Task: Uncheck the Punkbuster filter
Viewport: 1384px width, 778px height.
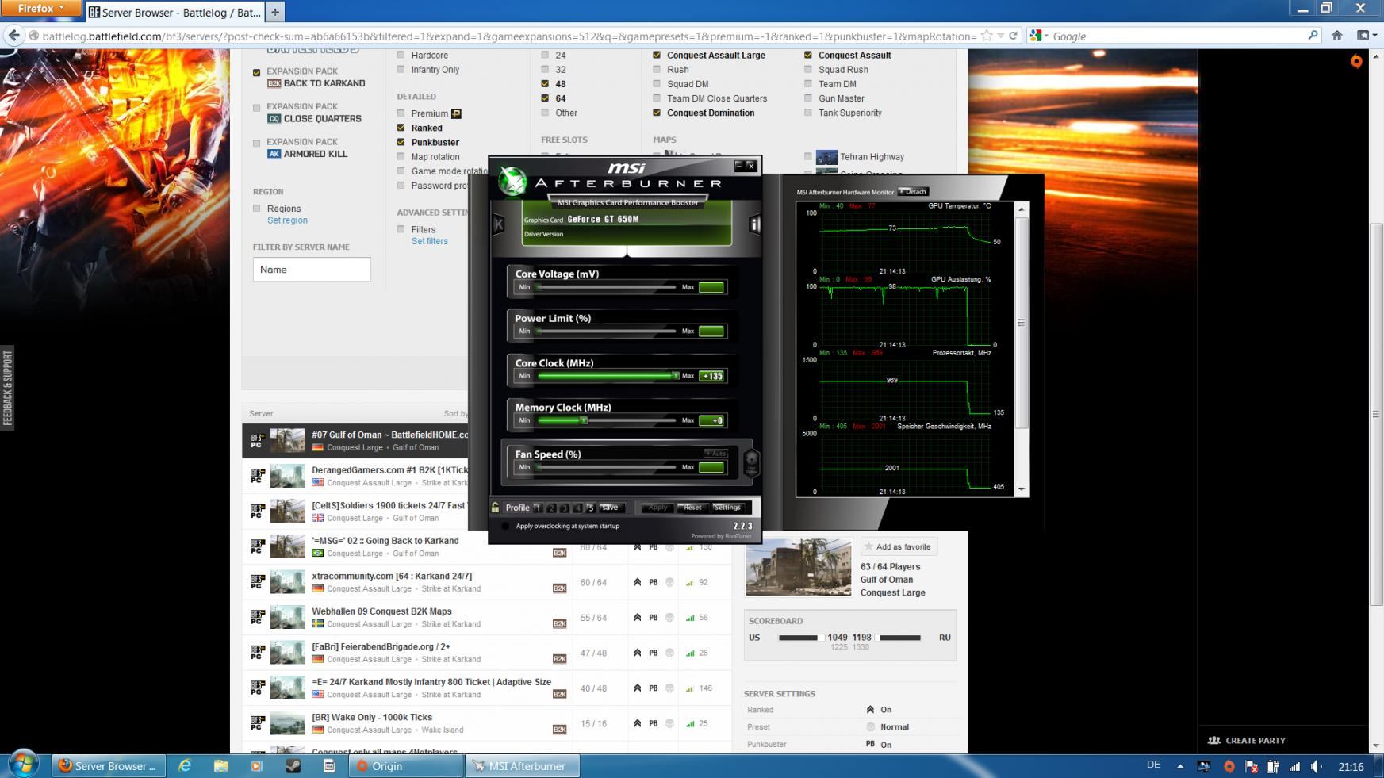Action: pyautogui.click(x=401, y=142)
